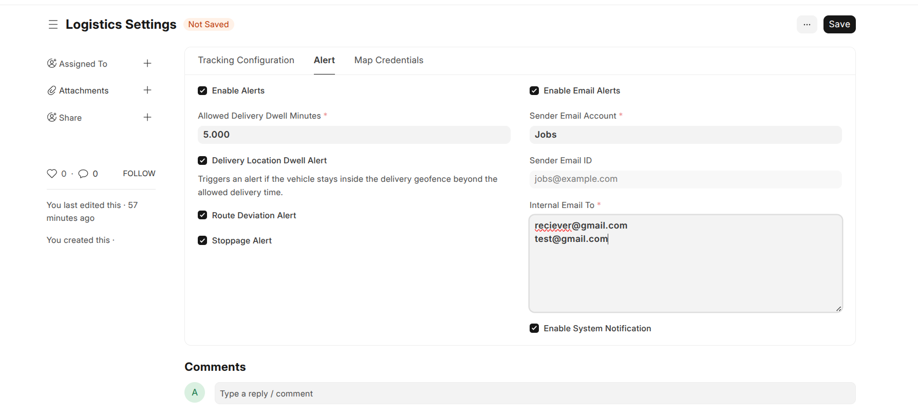Click the Sender Email ID field

[x=685, y=179]
